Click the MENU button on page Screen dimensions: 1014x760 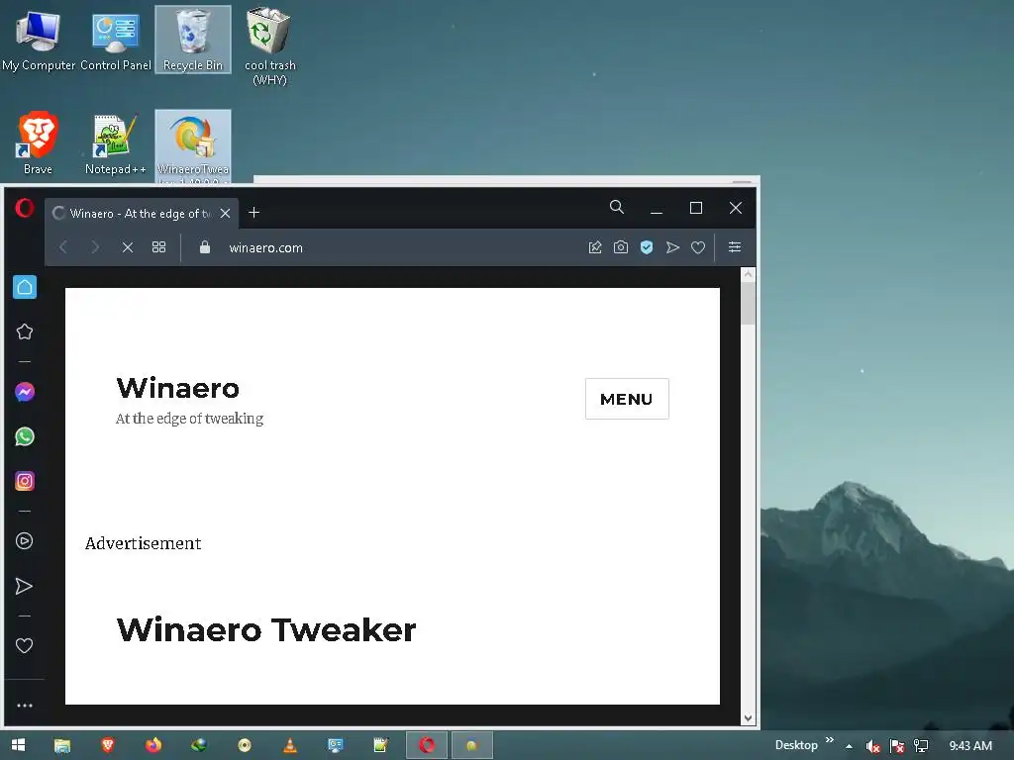pos(627,399)
